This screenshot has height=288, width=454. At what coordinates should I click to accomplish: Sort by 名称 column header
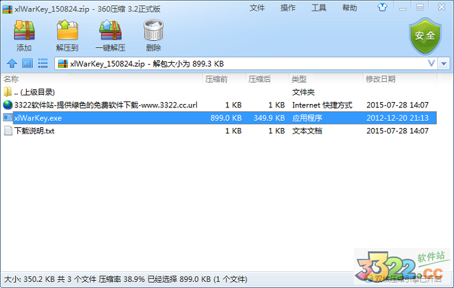tap(11, 79)
